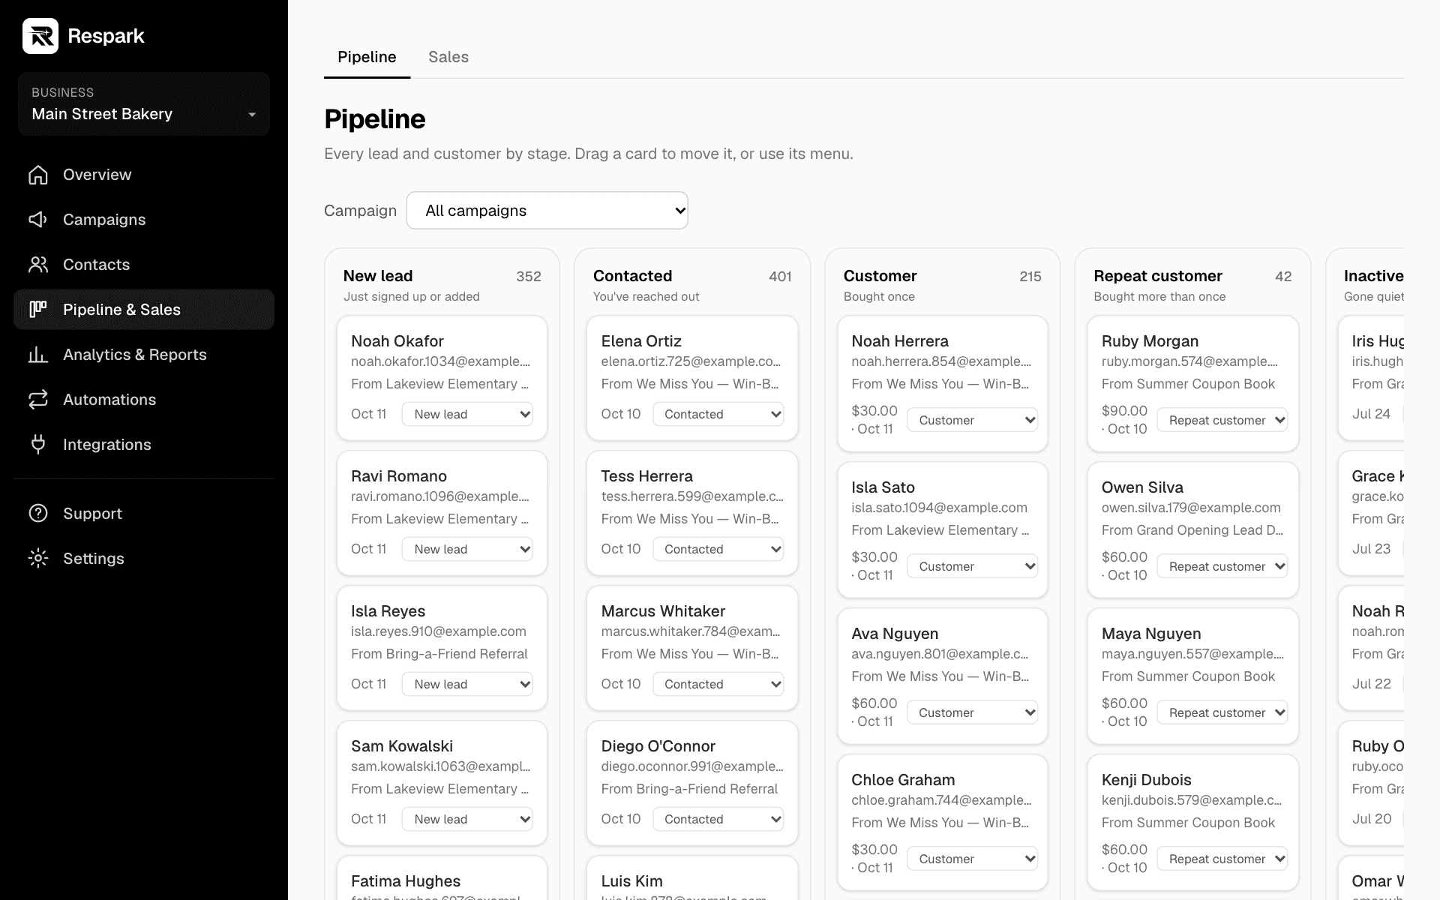1440x900 pixels.
Task: Select the Noah Okafor lead name
Action: click(397, 341)
